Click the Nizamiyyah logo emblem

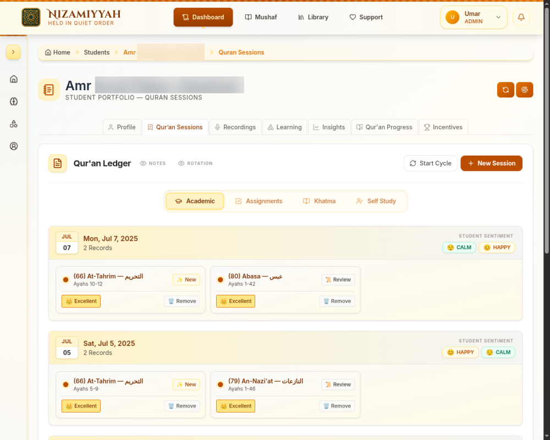pyautogui.click(x=31, y=17)
